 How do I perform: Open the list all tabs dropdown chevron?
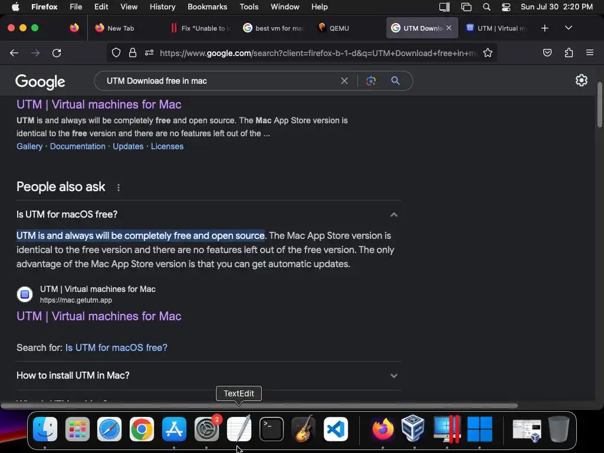pyautogui.click(x=568, y=28)
